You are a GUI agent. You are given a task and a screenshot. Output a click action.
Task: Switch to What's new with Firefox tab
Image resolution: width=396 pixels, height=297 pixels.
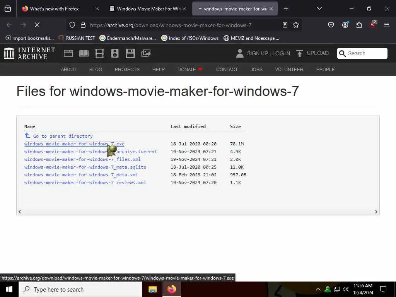coord(54,9)
